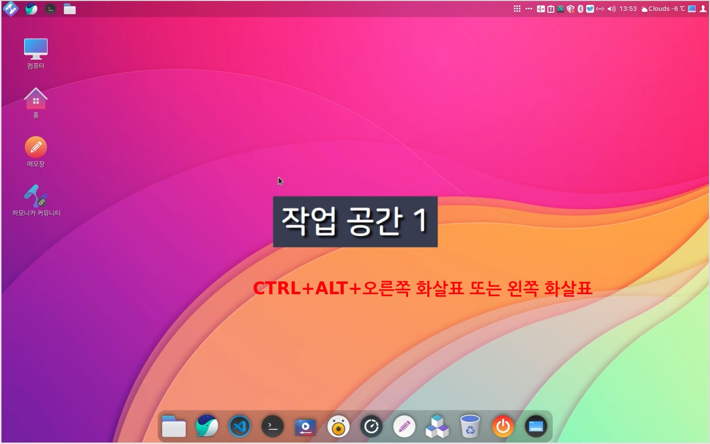Image resolution: width=710 pixels, height=444 pixels.
Task: Open the user account applet in the panel
Action: click(703, 9)
